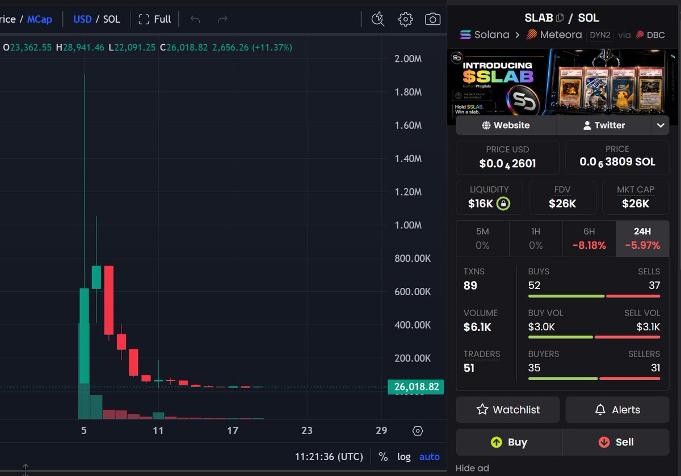
Task: Click the underlined TRADERS label
Action: click(x=482, y=354)
